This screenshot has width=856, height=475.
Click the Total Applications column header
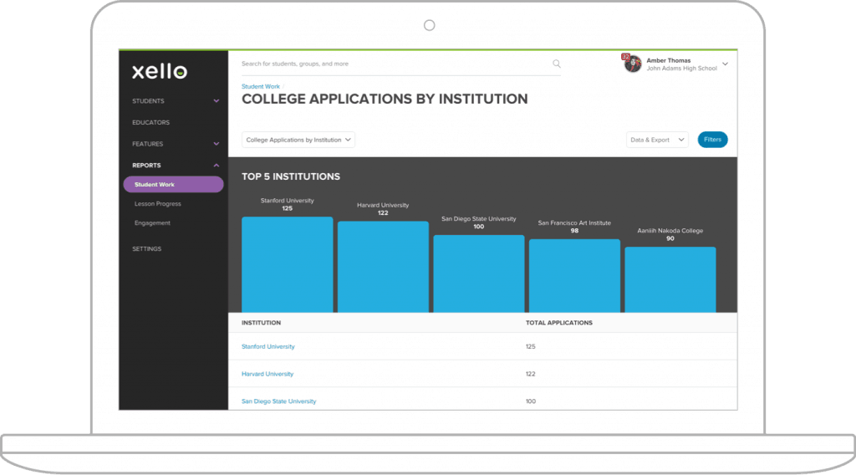(559, 323)
